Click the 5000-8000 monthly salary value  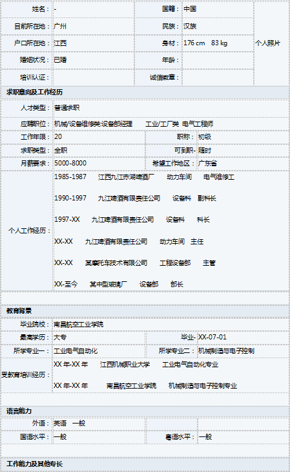(70, 164)
